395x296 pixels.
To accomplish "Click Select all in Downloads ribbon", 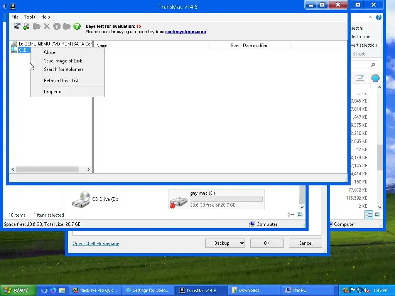I will coord(357,28).
